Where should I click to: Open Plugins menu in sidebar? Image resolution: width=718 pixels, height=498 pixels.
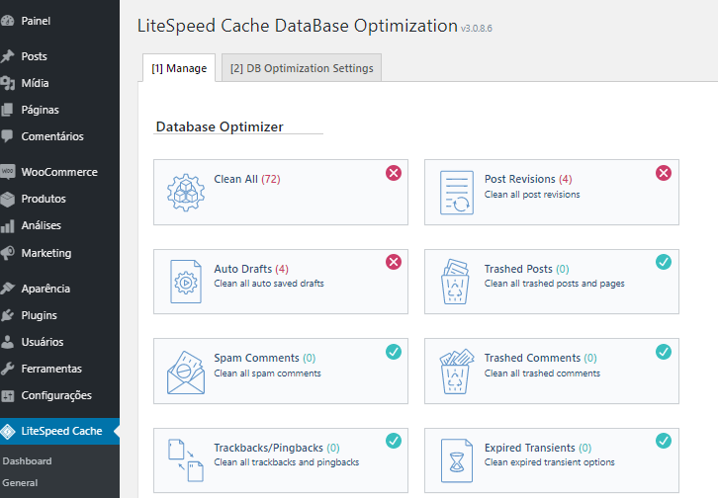[40, 315]
